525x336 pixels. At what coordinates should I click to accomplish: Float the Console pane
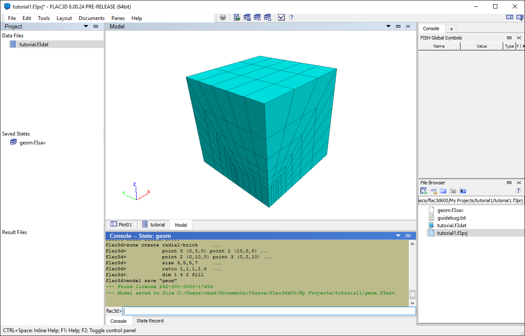point(408,236)
